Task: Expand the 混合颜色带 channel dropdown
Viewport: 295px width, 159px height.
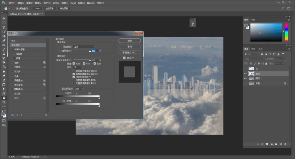Action: click(x=79, y=88)
